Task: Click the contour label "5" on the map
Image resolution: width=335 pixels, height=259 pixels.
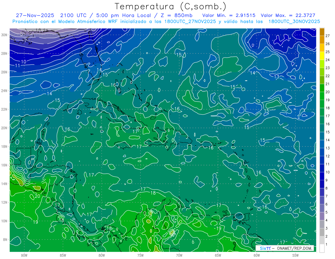Action: [22, 34]
